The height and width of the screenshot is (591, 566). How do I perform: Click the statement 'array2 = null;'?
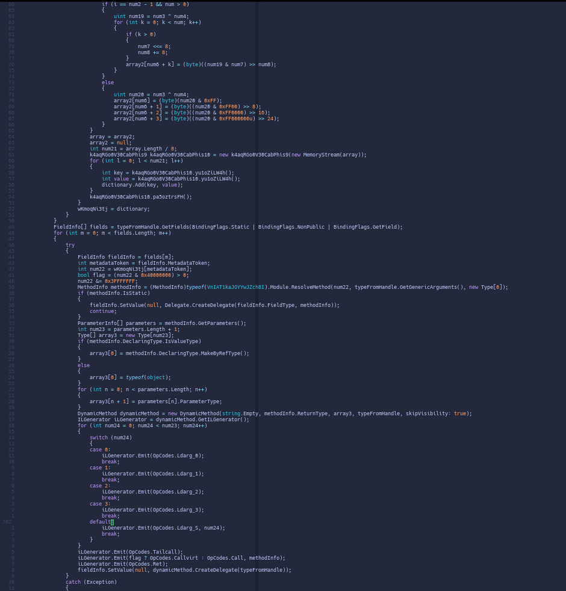click(110, 143)
